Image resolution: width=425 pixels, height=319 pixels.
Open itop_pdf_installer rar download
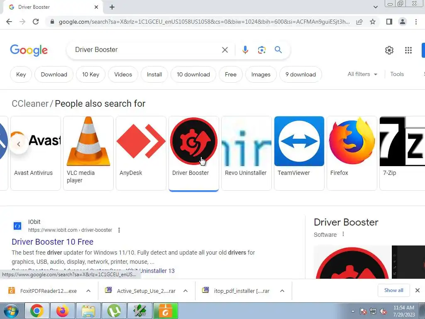tap(236, 291)
